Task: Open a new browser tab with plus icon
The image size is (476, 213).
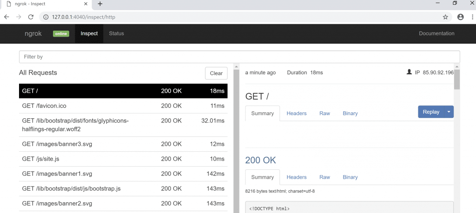Action: tap(100, 4)
